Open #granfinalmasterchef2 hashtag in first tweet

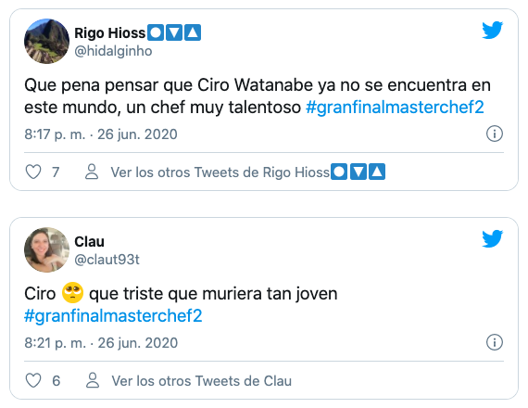click(x=395, y=108)
